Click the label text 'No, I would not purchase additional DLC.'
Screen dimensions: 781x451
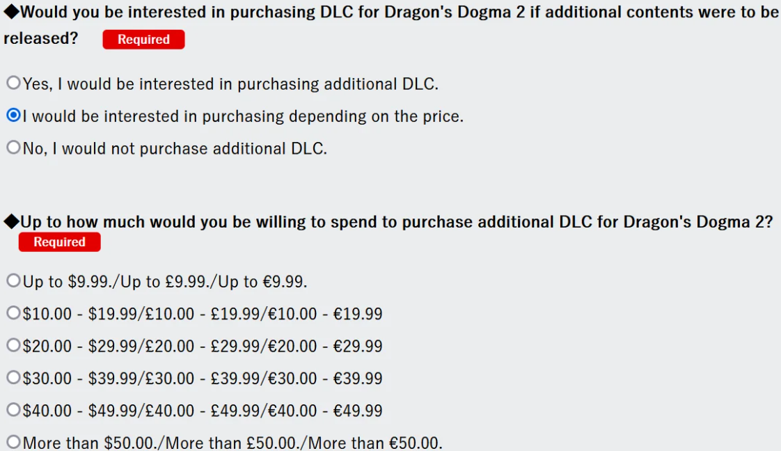(175, 148)
